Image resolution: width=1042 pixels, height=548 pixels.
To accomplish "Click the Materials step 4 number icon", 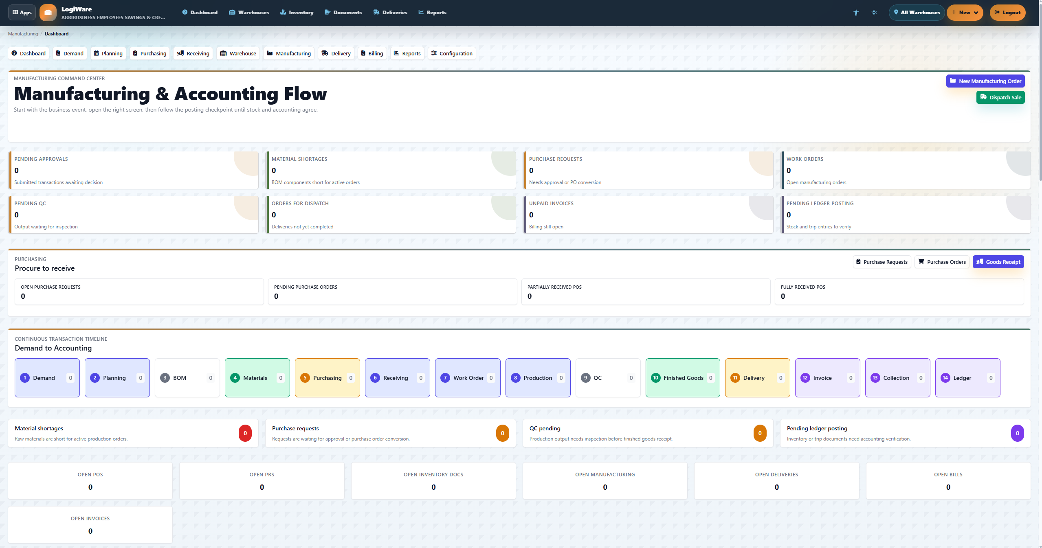I will (x=235, y=378).
